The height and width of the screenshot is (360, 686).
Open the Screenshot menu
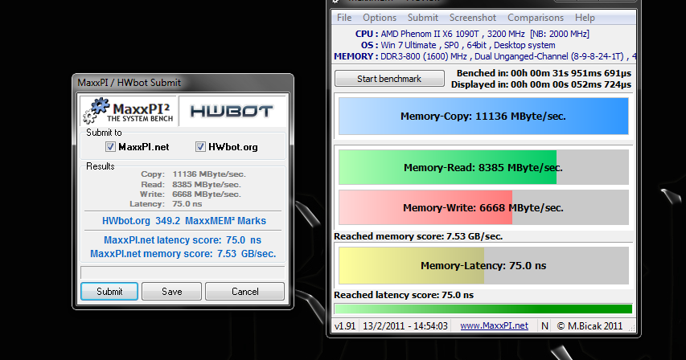473,18
